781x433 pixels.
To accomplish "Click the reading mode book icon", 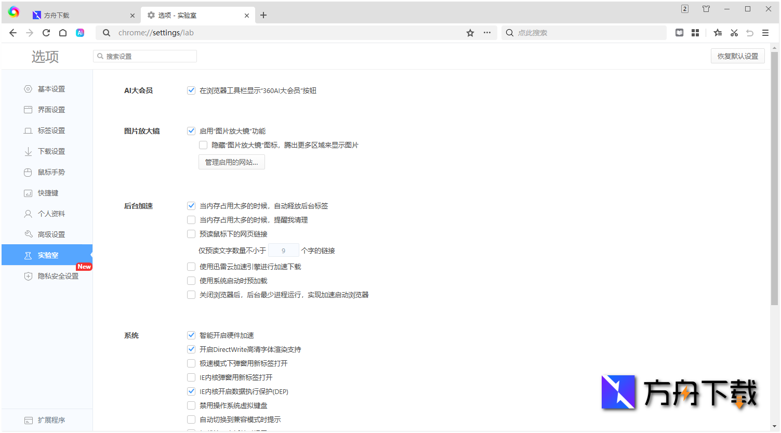I will pyautogui.click(x=679, y=32).
